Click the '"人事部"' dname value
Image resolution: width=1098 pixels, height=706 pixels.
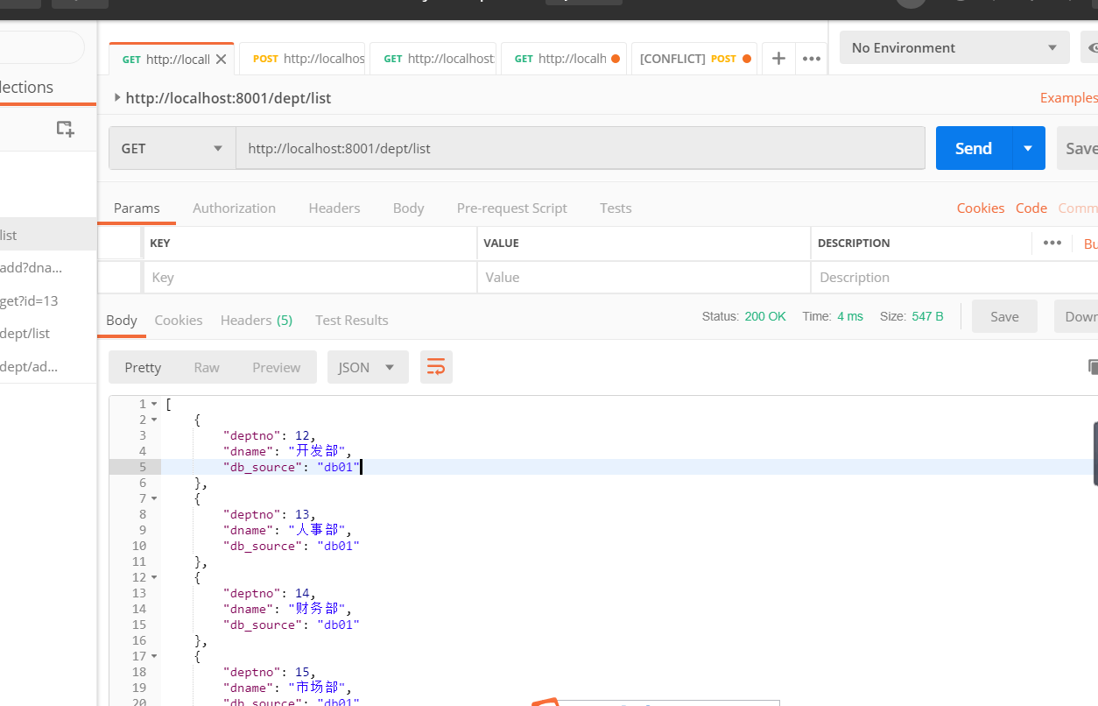319,530
